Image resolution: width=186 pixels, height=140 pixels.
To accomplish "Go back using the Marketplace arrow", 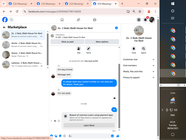I will point(4,27).
